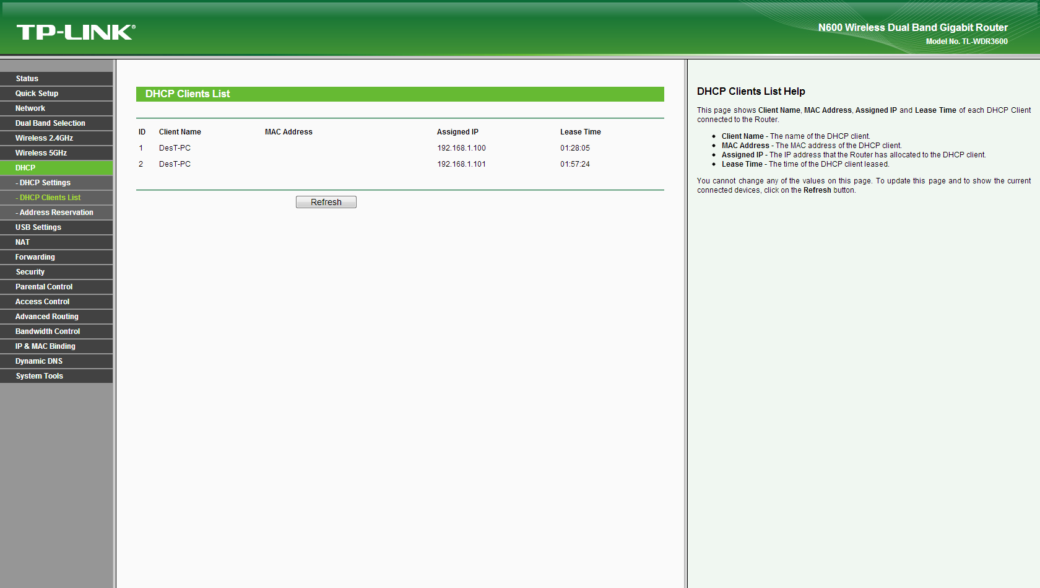Click the MAC Address help bullet
Screen dimensions: 1040x588
812,146
